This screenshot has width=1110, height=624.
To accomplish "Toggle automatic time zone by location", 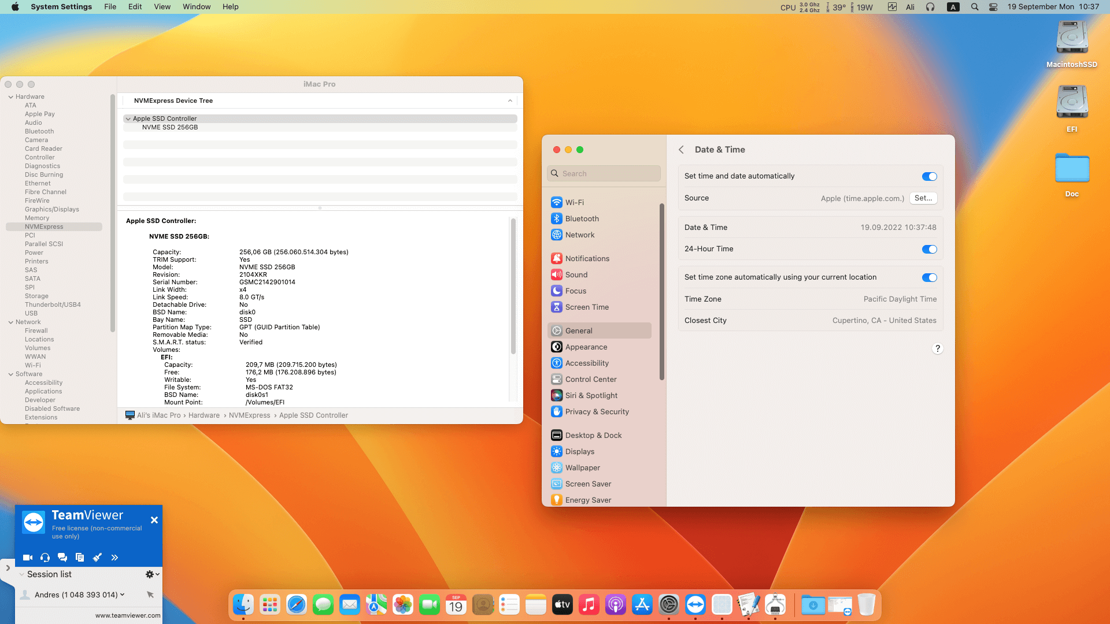I will pyautogui.click(x=929, y=277).
